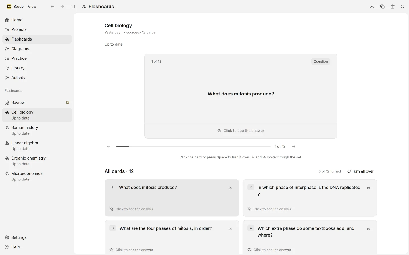
Task: Open Settings in the sidebar
Action: [37, 237]
